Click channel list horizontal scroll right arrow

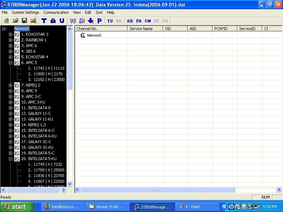pyautogui.click(x=279, y=190)
